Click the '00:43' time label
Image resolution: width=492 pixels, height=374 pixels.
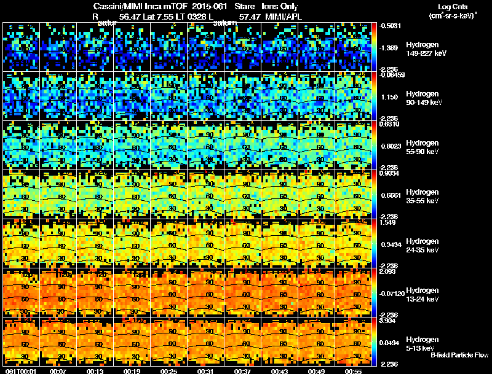tap(279, 372)
